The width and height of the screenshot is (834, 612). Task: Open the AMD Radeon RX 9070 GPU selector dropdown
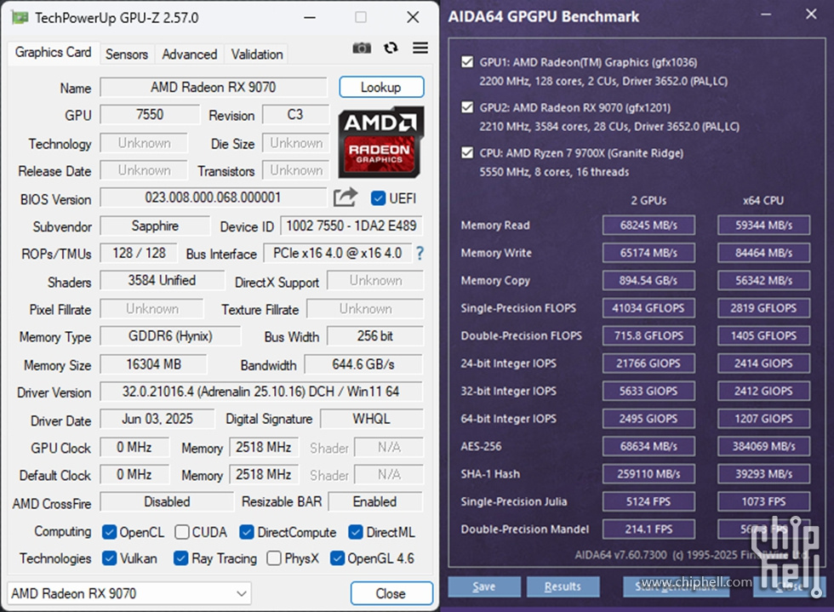point(129,593)
